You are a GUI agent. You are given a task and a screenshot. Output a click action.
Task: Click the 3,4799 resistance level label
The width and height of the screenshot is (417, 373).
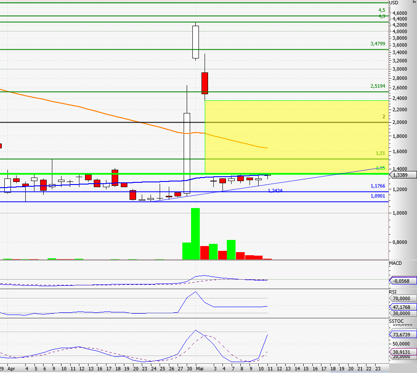[x=377, y=44]
